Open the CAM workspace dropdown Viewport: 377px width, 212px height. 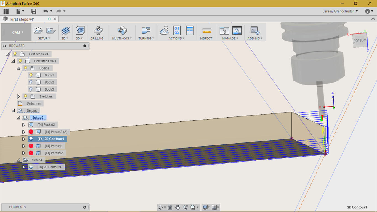click(x=18, y=32)
